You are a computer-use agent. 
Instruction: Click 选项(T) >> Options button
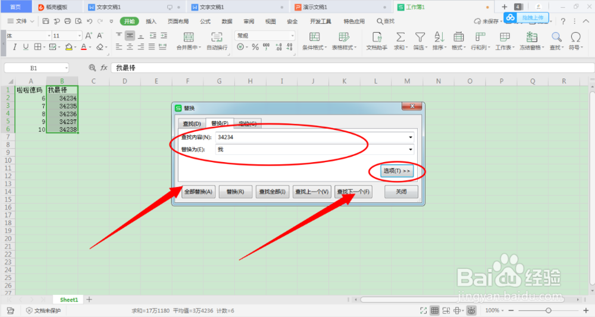[396, 171]
